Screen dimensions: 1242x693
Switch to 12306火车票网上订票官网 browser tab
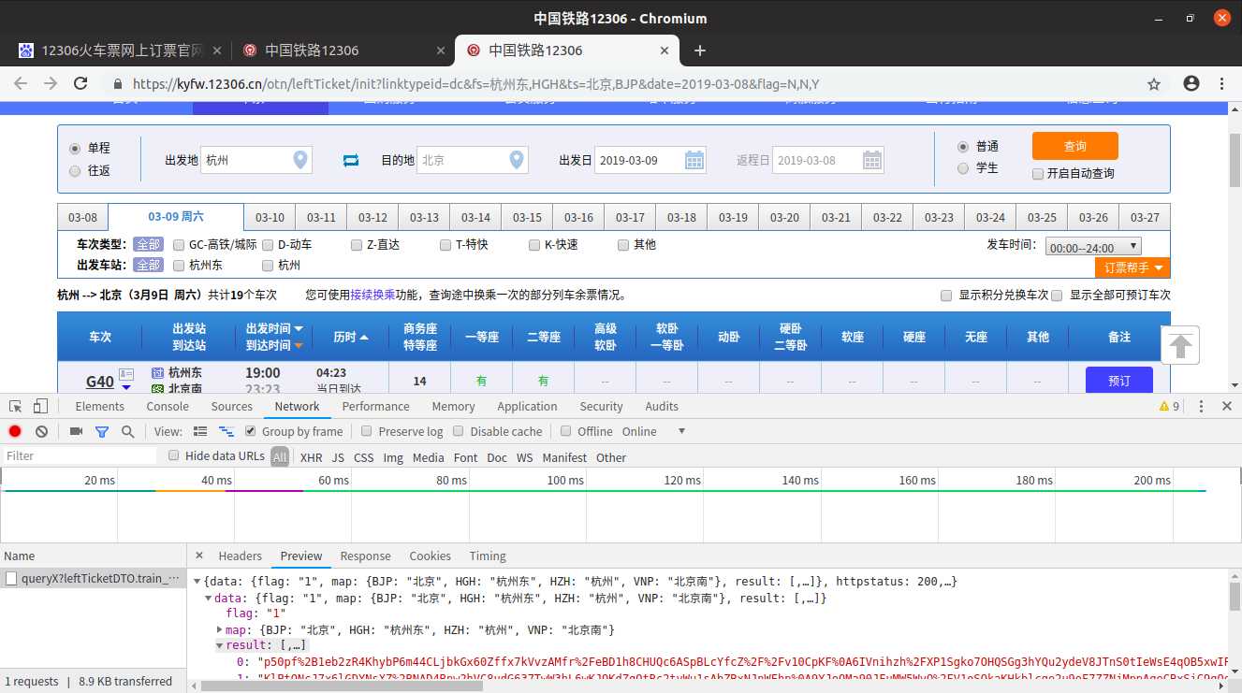click(120, 51)
